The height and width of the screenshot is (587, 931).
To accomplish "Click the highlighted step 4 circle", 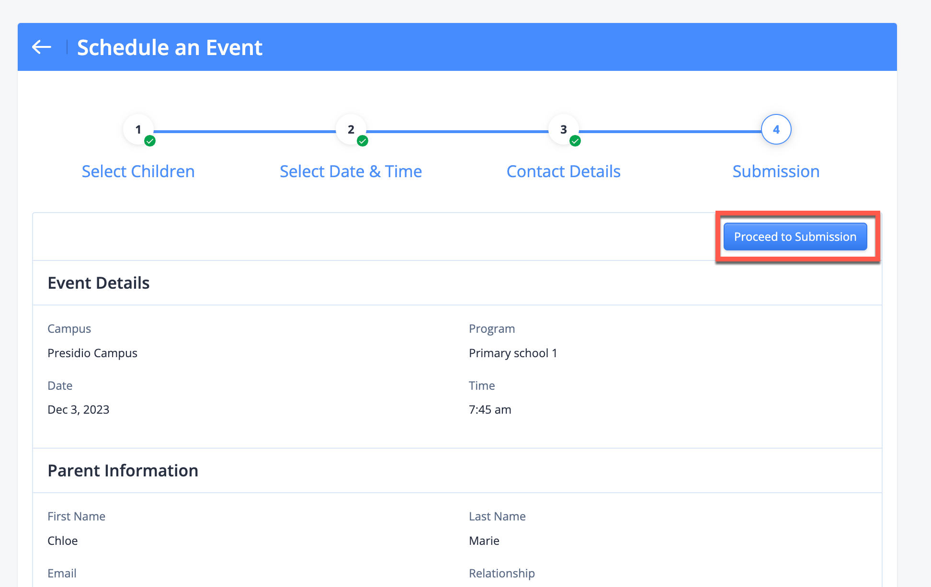I will click(x=776, y=129).
